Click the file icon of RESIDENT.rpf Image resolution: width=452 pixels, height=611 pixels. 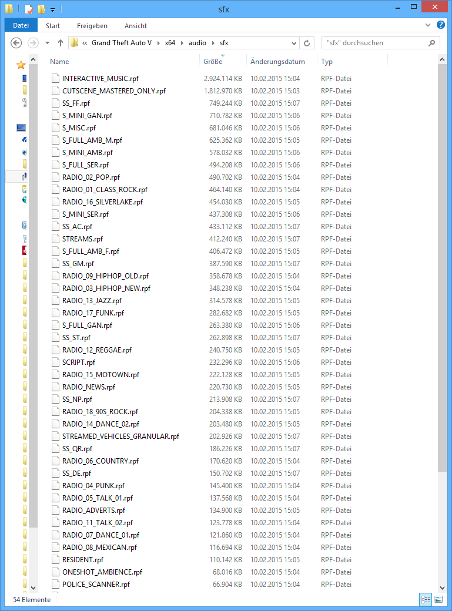coord(56,559)
